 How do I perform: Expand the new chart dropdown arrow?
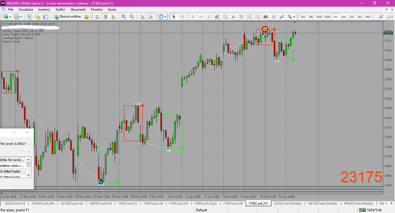[10, 17]
